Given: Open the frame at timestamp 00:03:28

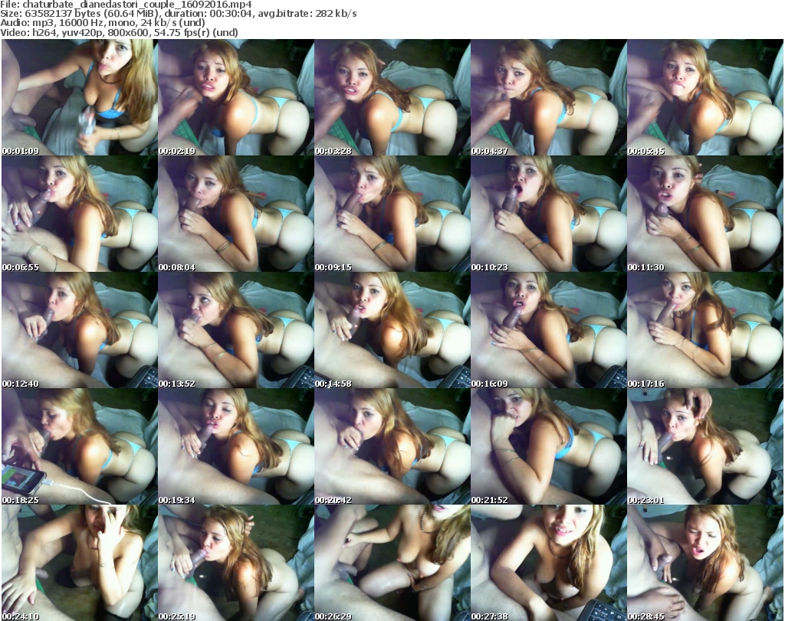Looking at the screenshot, I should click(392, 98).
